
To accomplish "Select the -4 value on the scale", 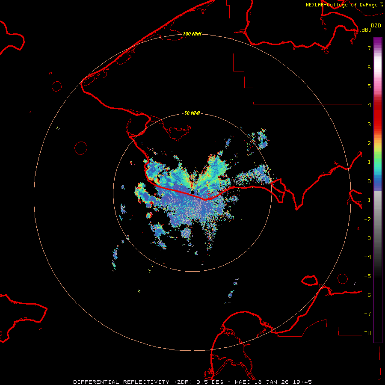I will (367, 257).
